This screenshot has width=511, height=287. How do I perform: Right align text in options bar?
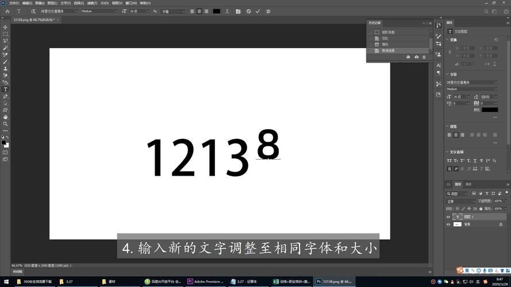tap(206, 11)
